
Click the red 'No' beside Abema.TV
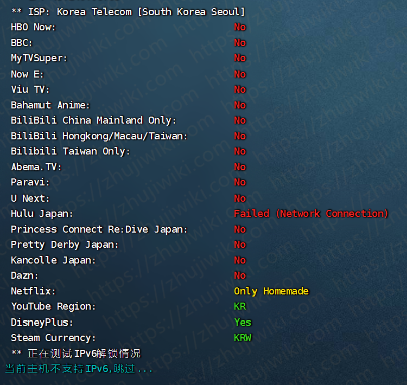(240, 167)
